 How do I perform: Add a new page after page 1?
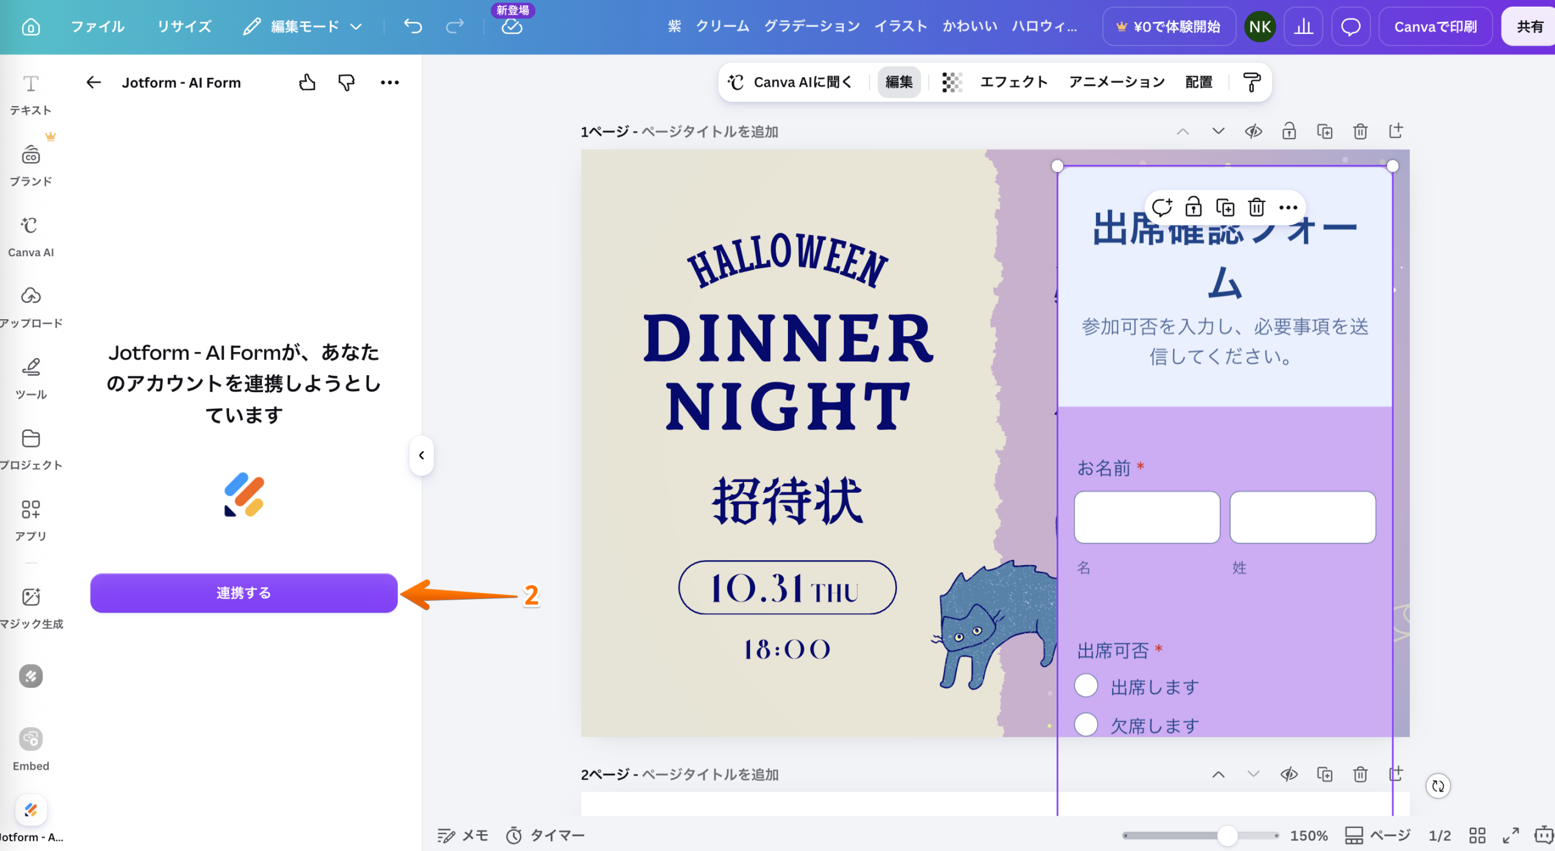1396,131
